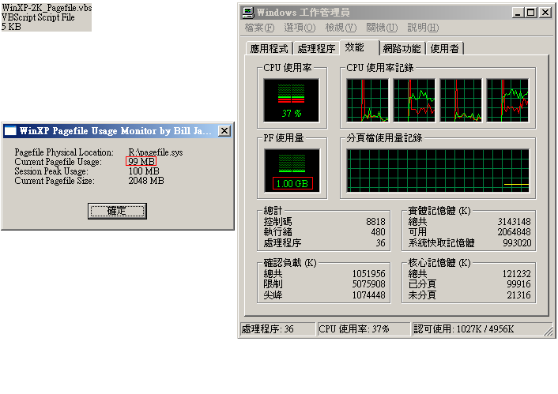Open the 關機(U) menu
558x394 pixels.
[x=382, y=28]
